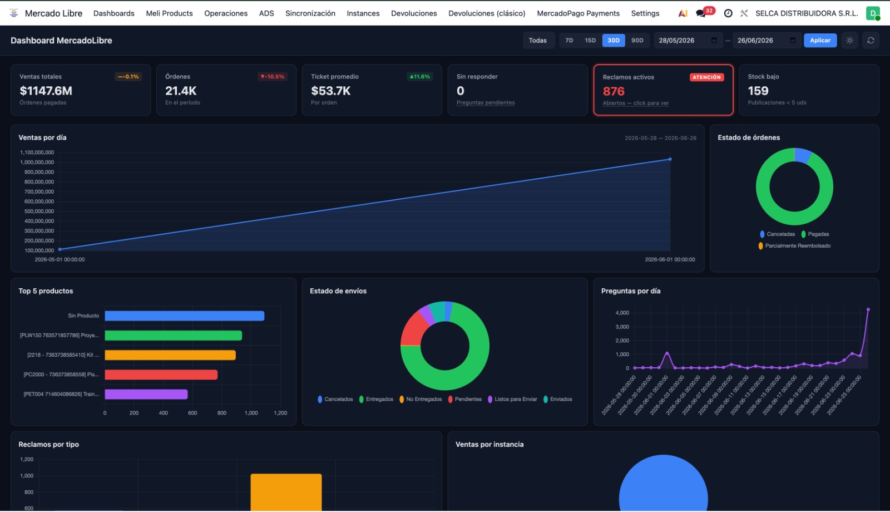Open the Órdenes card showing 21.4K
890x512 pixels.
tap(226, 90)
